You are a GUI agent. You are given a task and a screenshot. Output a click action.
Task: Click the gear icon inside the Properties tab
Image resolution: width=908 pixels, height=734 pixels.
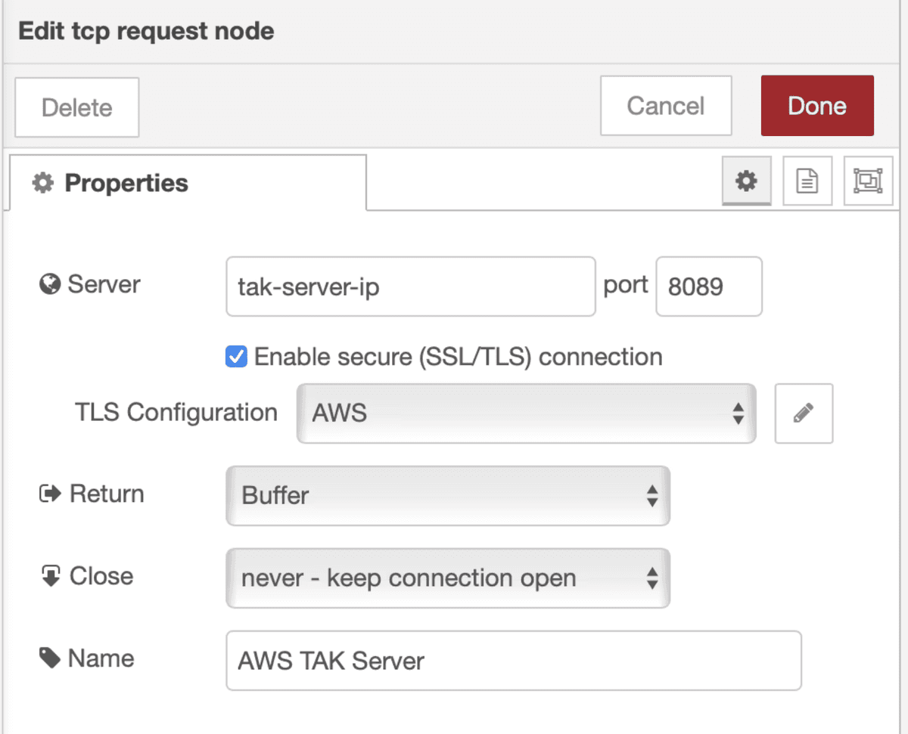click(x=42, y=181)
